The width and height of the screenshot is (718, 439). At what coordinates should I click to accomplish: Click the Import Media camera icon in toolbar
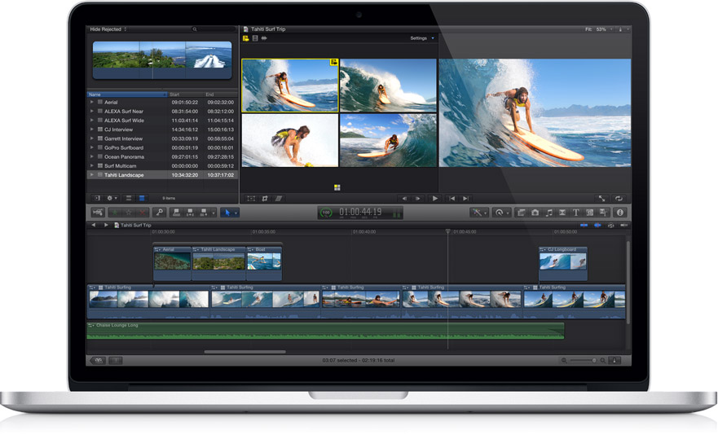[98, 213]
